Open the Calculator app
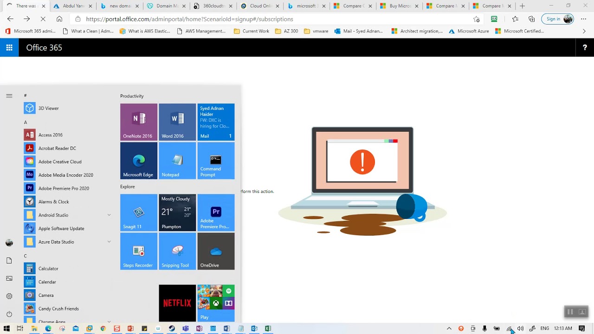 (68, 269)
